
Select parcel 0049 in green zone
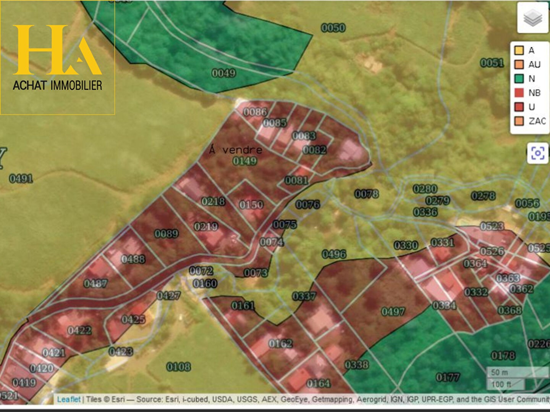223,73
